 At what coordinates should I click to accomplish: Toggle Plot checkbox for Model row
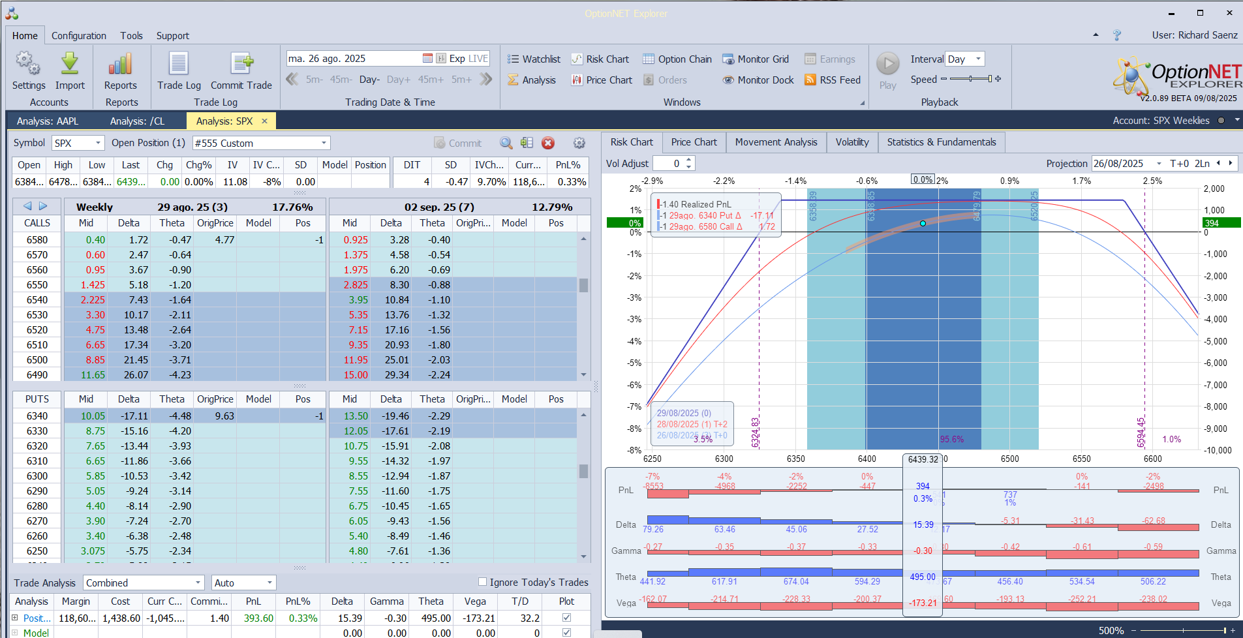(x=566, y=632)
